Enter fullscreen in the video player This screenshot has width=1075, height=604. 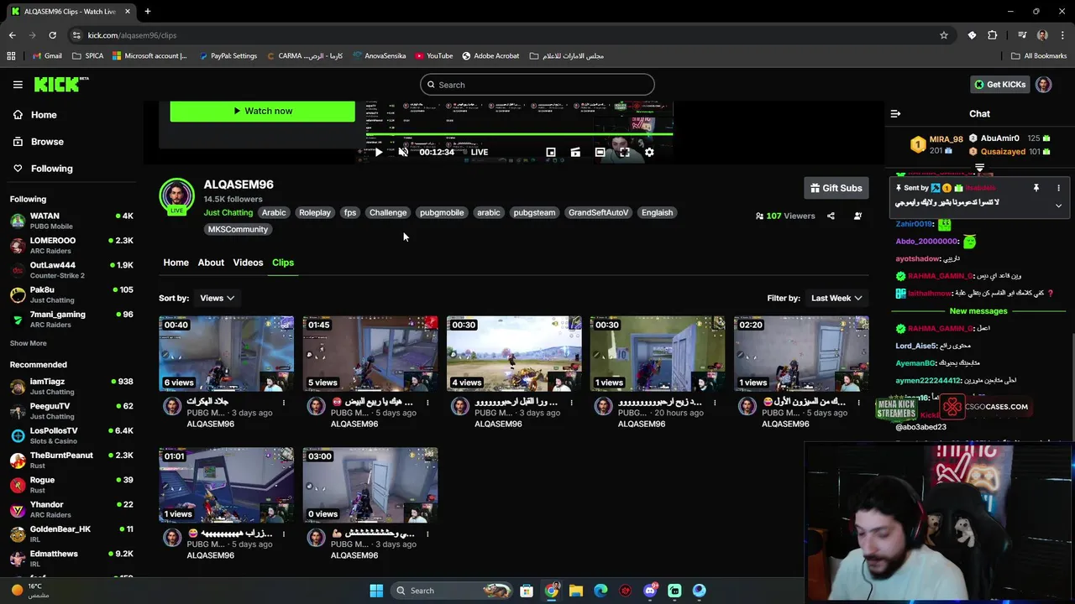(624, 152)
